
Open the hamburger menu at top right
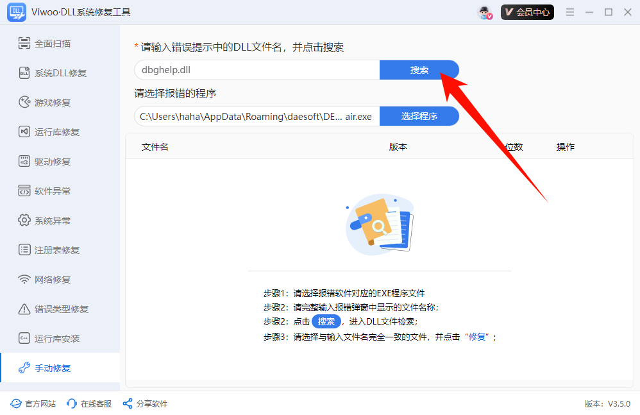click(x=569, y=12)
